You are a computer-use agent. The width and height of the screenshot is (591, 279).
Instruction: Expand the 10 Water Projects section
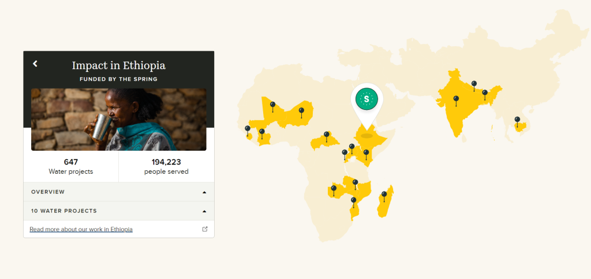point(118,211)
